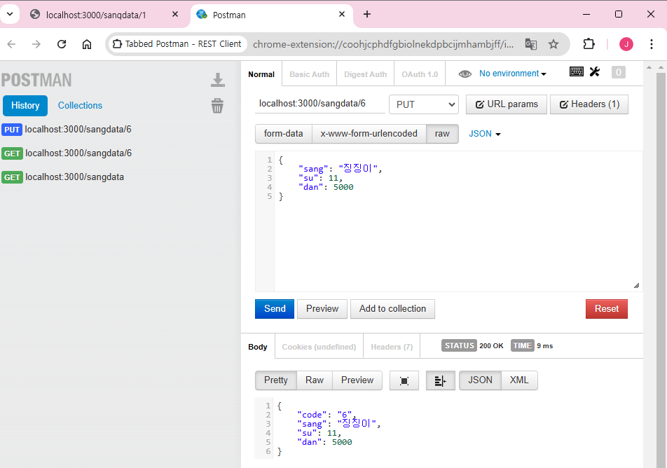Click the body editor resize handle

pyautogui.click(x=636, y=285)
